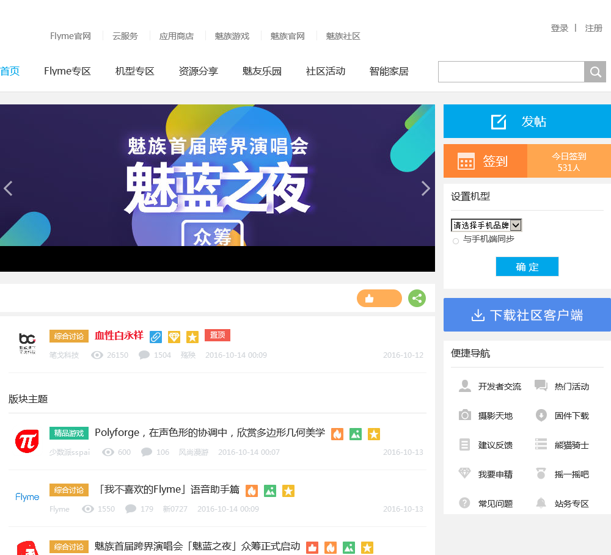Open the 魅族社区 top link
The height and width of the screenshot is (555, 611).
[x=343, y=36]
